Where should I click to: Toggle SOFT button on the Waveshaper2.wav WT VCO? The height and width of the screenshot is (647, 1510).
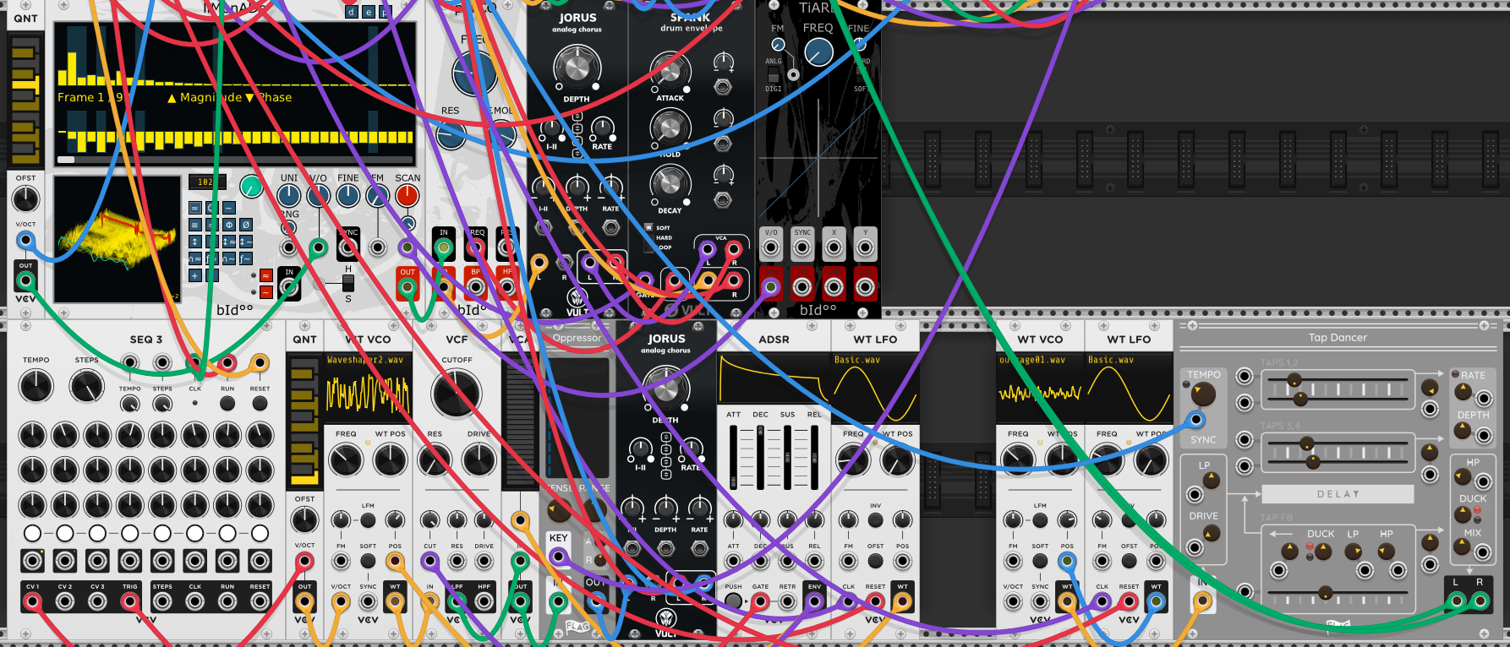coord(368,561)
